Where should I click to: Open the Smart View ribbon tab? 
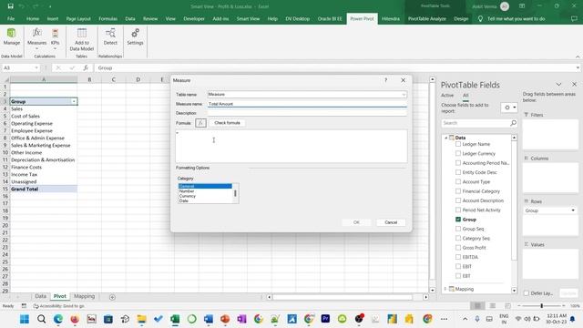tap(248, 18)
